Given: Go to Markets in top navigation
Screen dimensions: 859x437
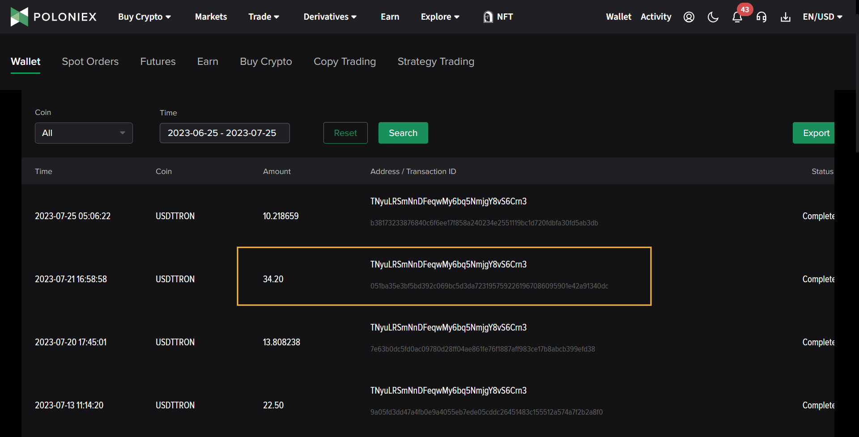Looking at the screenshot, I should pos(211,17).
